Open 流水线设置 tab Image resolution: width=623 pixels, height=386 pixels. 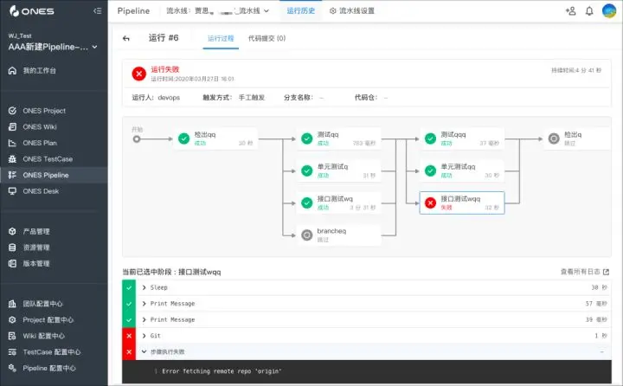[x=352, y=11]
